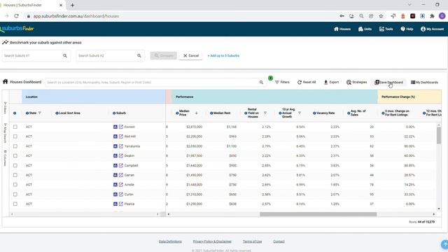Tick the checkbox for Garran row

click(x=15, y=175)
